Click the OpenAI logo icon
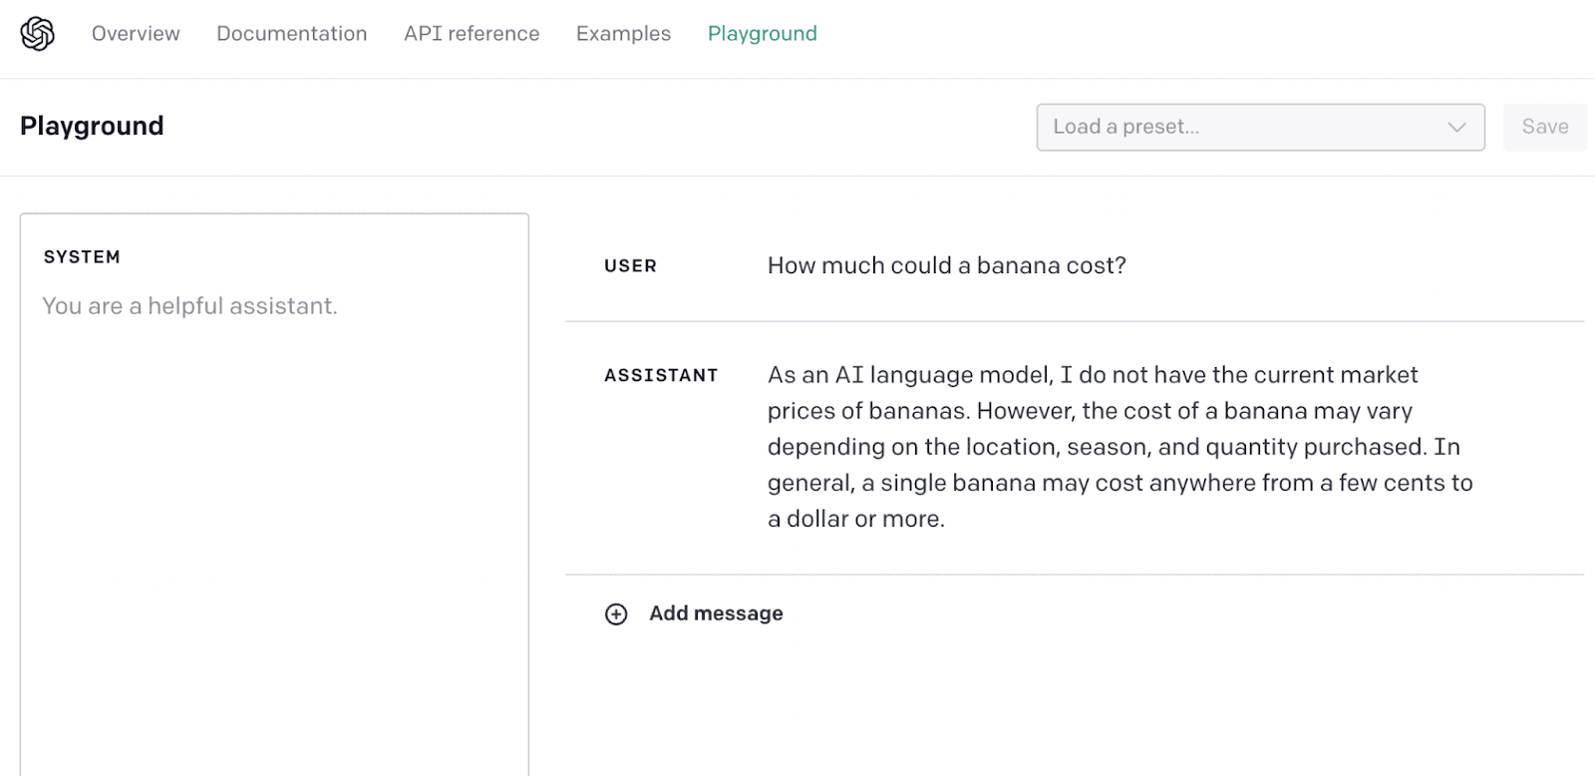Screen dimensions: 1595x776 [38, 34]
